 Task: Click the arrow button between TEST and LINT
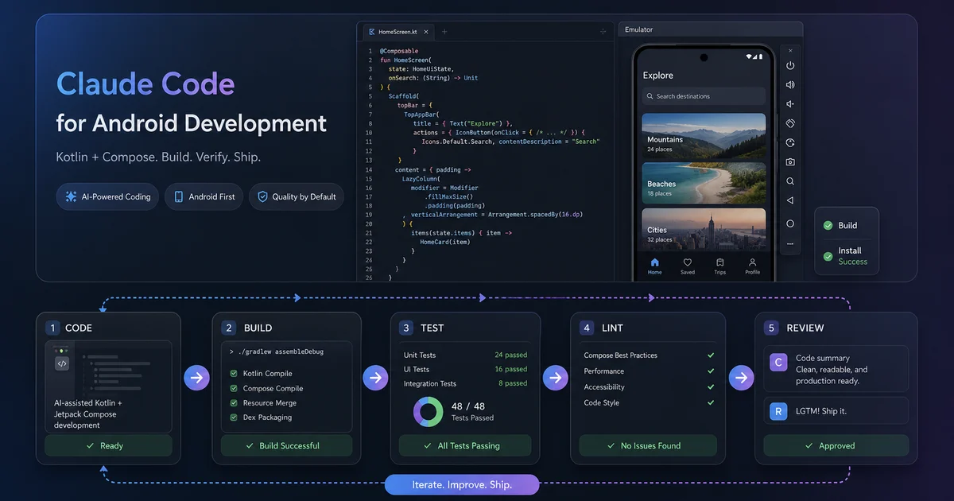tap(555, 378)
